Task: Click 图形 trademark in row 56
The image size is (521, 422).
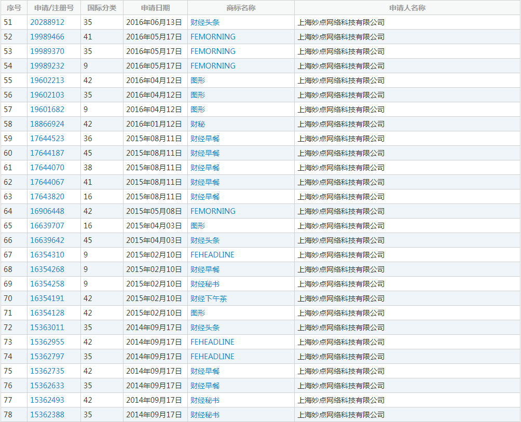Action: coord(198,95)
